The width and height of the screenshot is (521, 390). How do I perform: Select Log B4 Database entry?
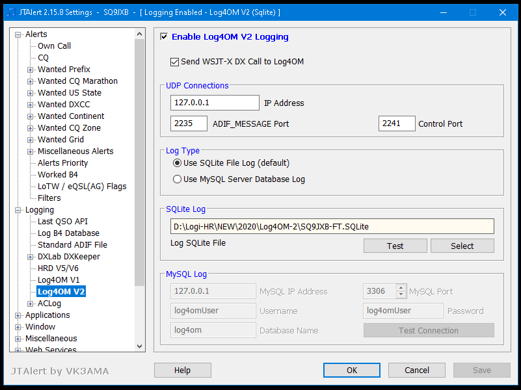coord(68,233)
